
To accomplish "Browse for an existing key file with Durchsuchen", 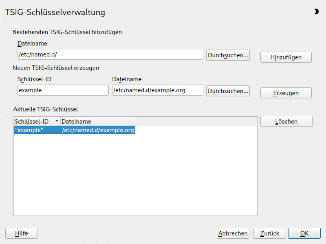I will pyautogui.click(x=228, y=55).
